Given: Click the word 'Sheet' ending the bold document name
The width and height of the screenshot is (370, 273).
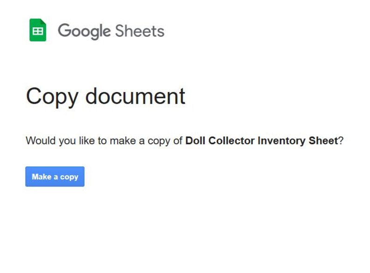Looking at the screenshot, I should point(323,140).
